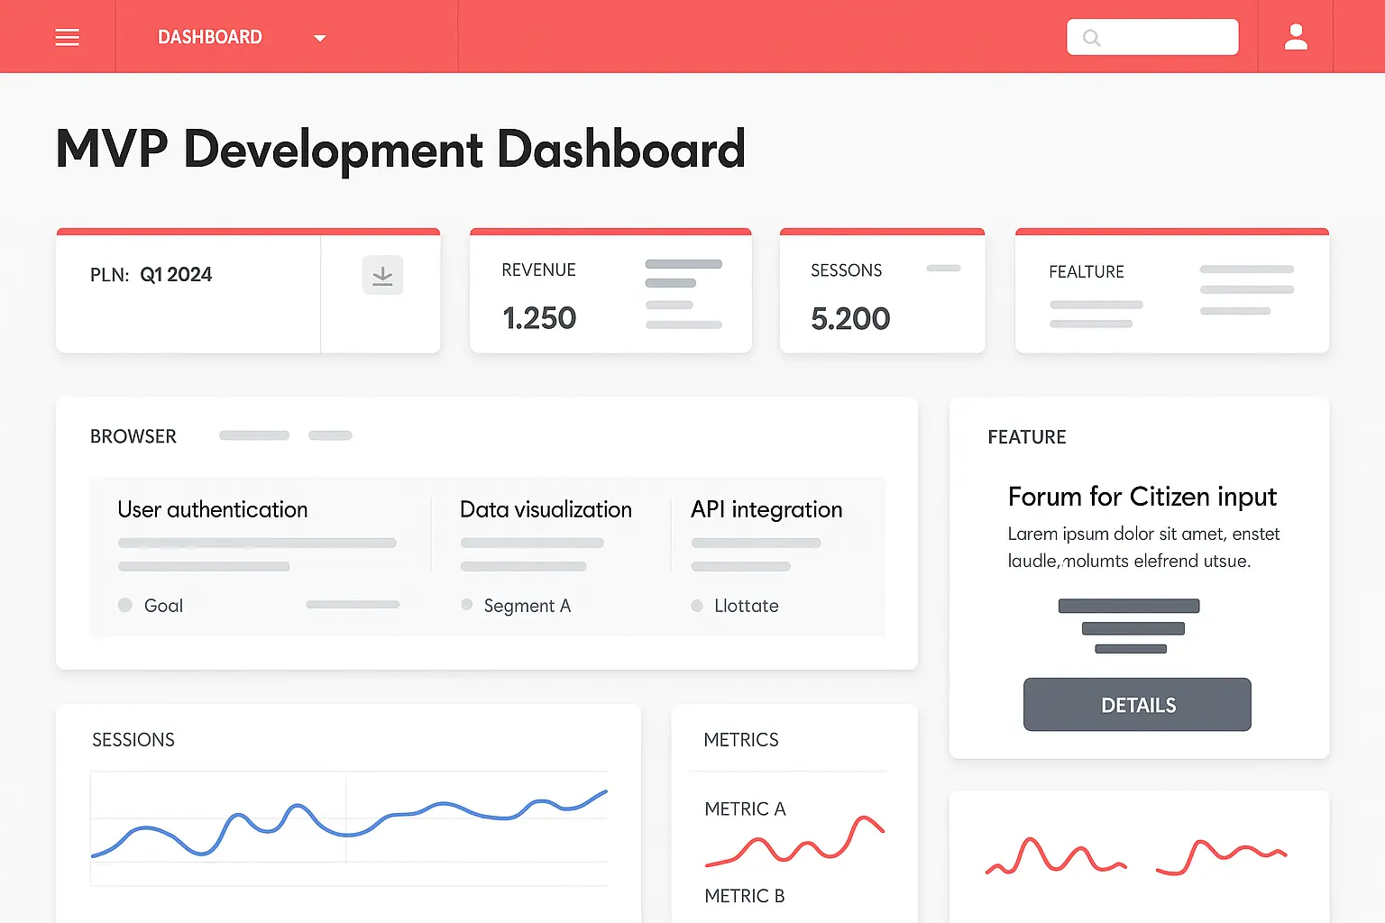Click the Forum for Citizen input title
This screenshot has height=923, width=1385.
click(x=1142, y=497)
